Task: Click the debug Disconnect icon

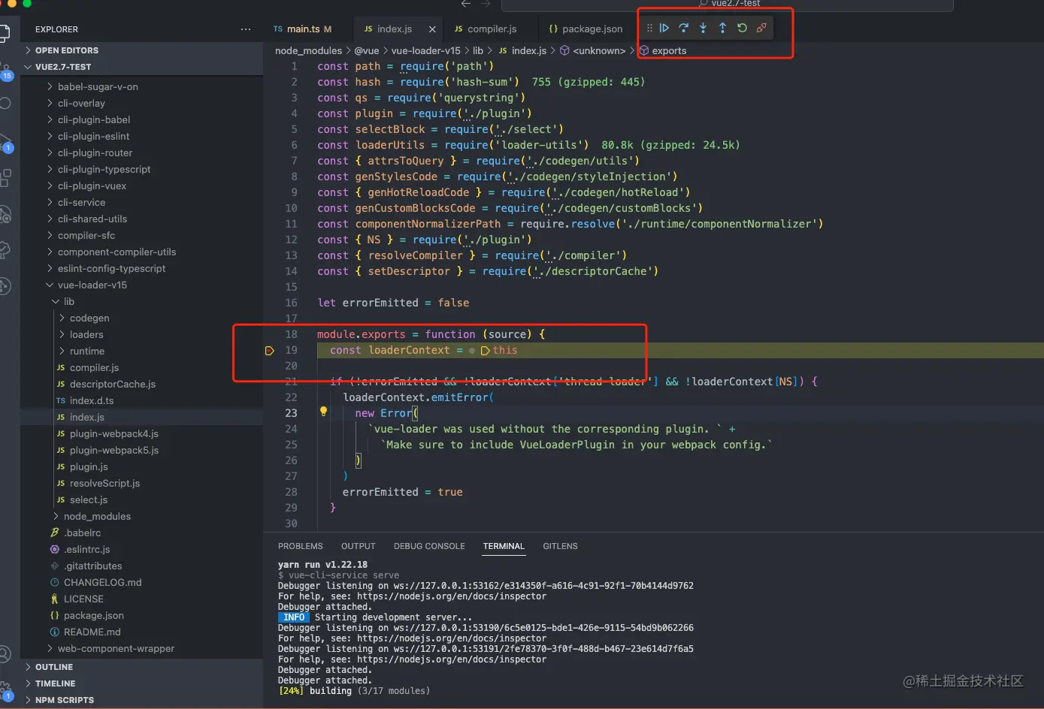Action: [762, 28]
